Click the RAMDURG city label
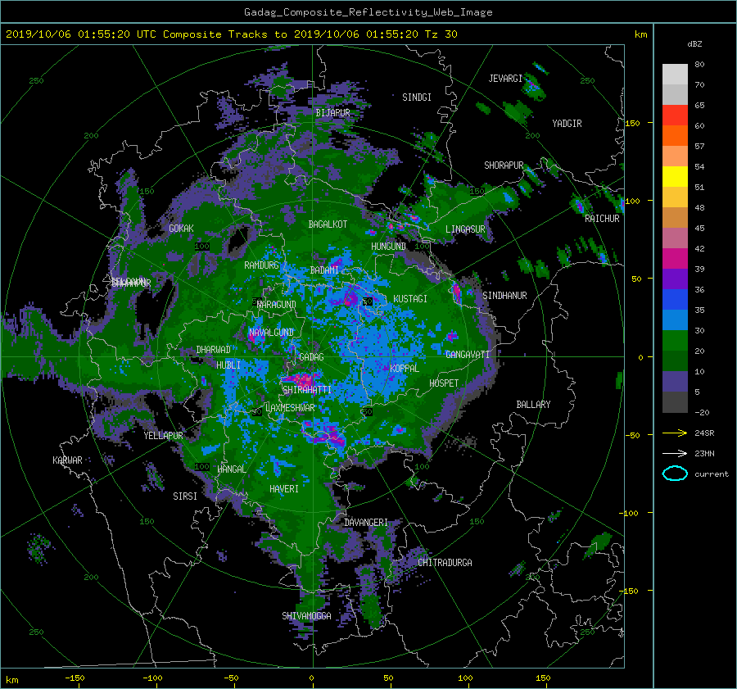Viewport: 737px width, 689px height. (x=261, y=265)
